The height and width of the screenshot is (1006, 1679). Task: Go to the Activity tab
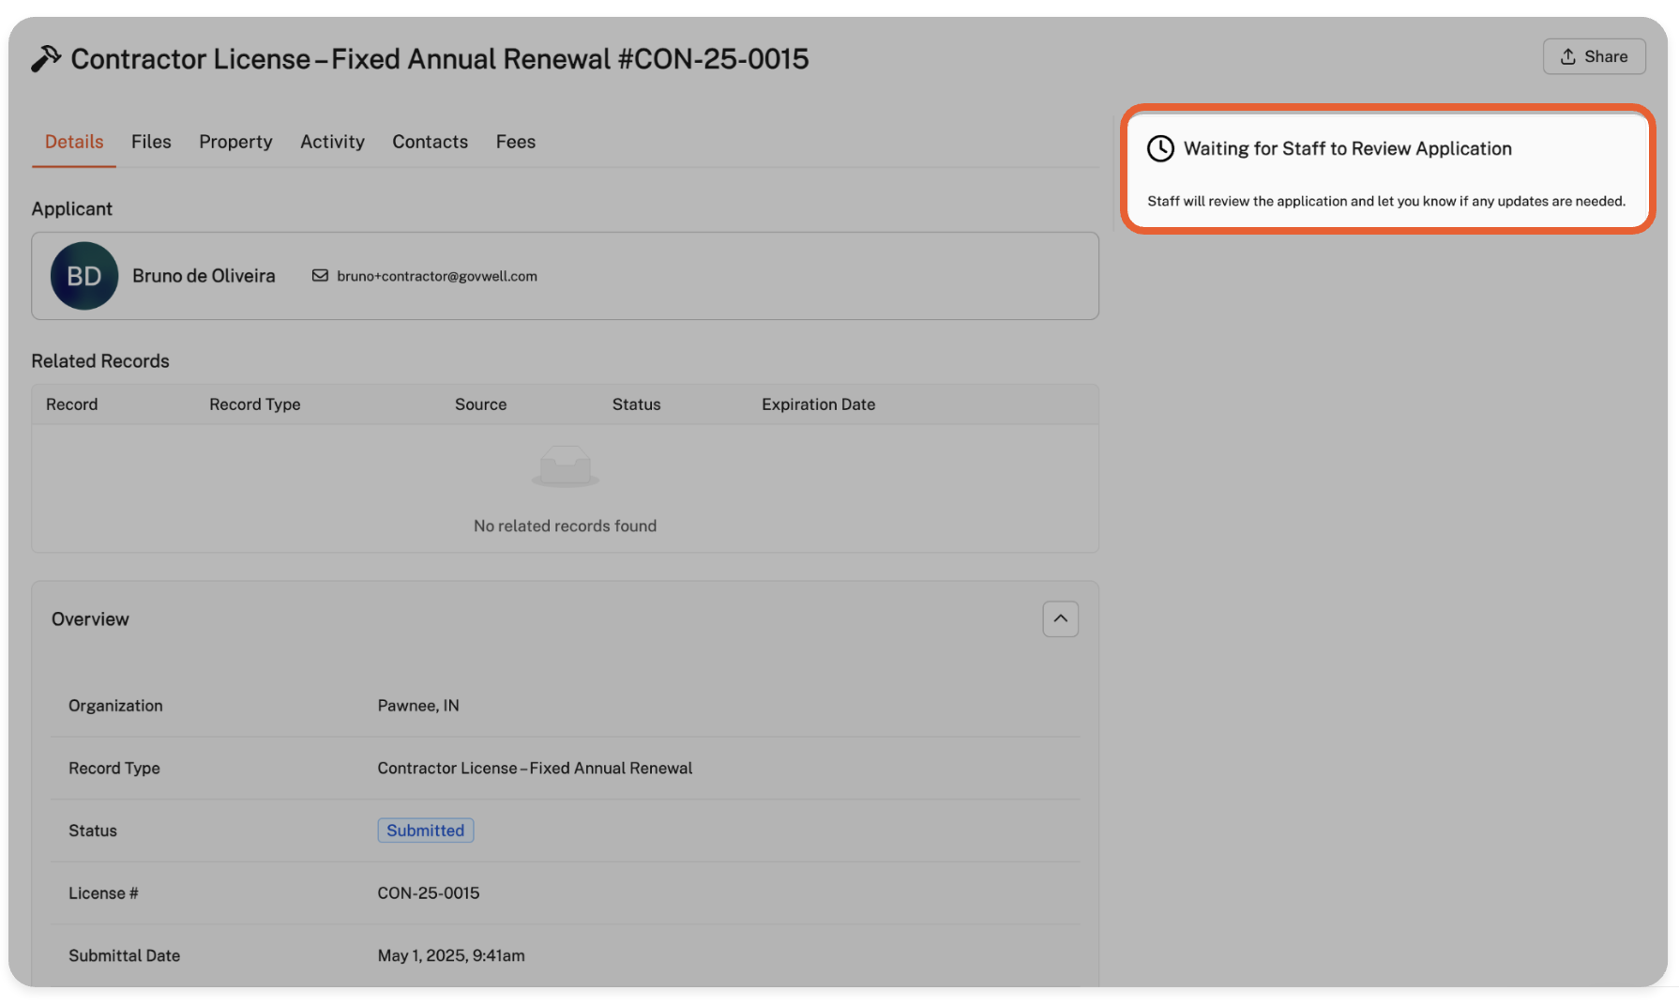tap(332, 142)
